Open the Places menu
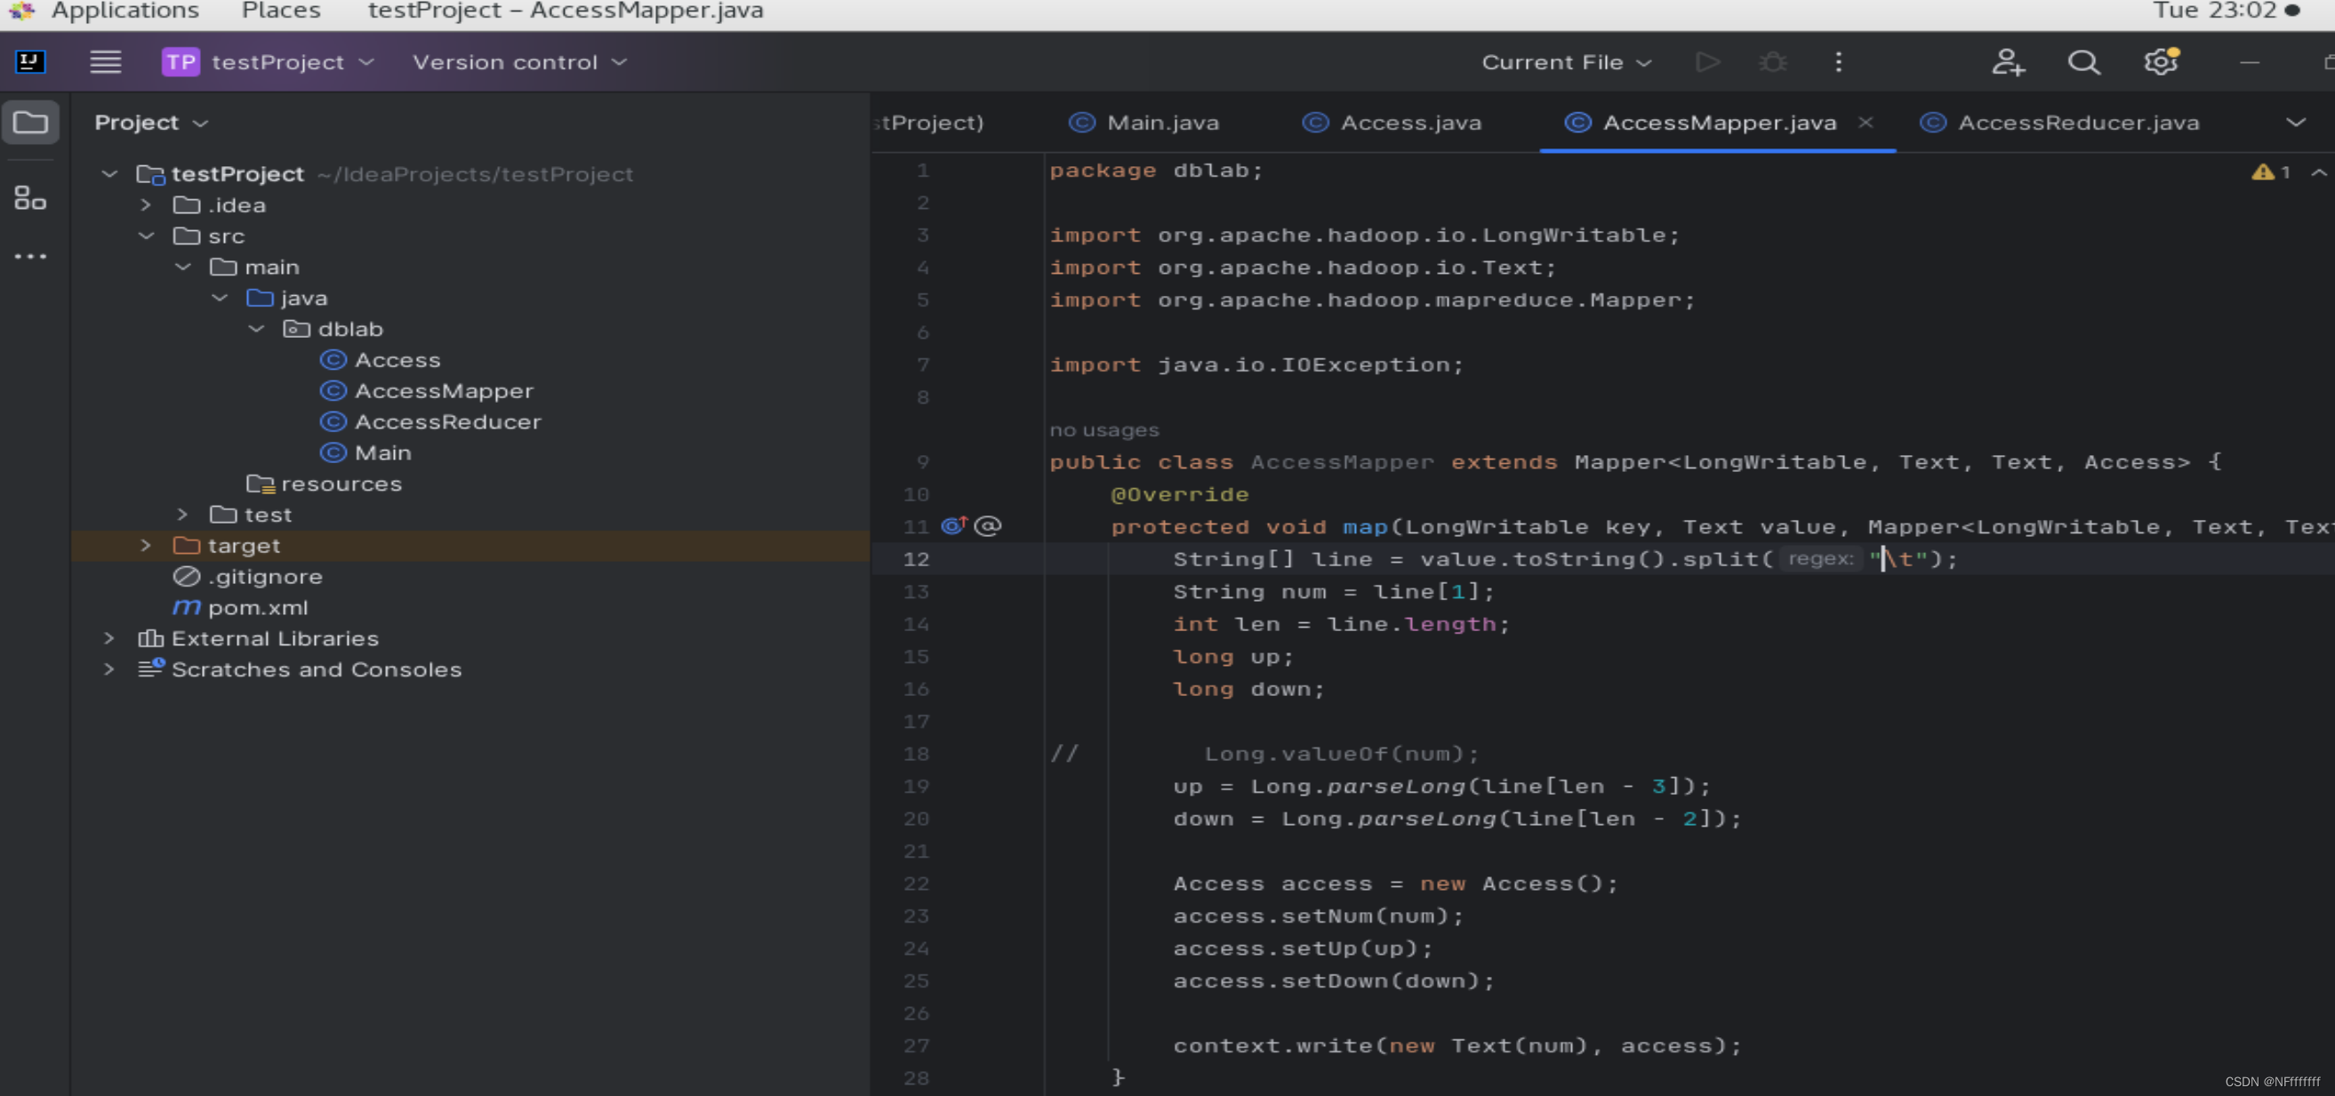The height and width of the screenshot is (1096, 2335). (281, 11)
